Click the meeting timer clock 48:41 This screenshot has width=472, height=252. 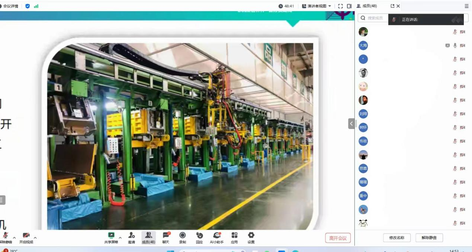pyautogui.click(x=286, y=6)
